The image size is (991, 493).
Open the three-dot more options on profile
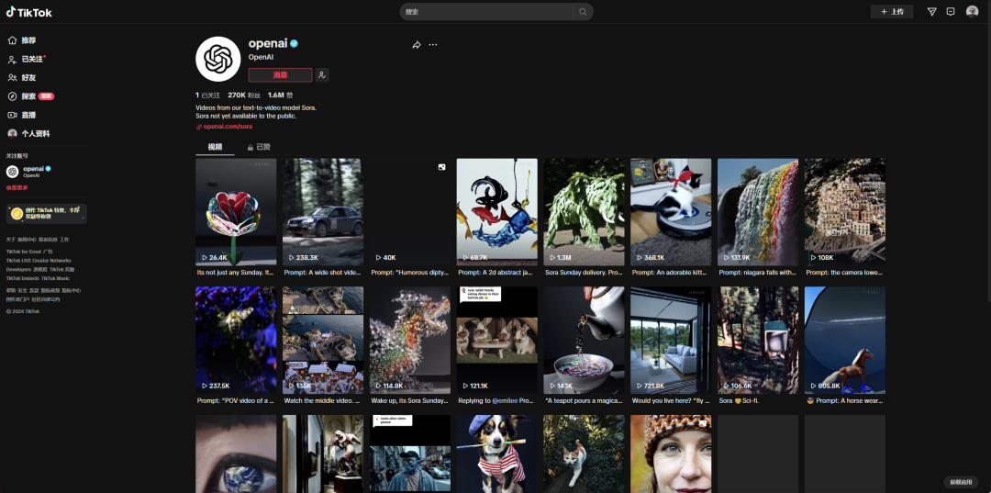(433, 45)
